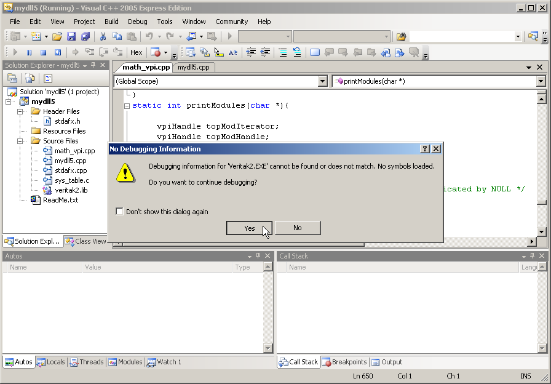Stop debugging with the square stop icon

(x=43, y=53)
